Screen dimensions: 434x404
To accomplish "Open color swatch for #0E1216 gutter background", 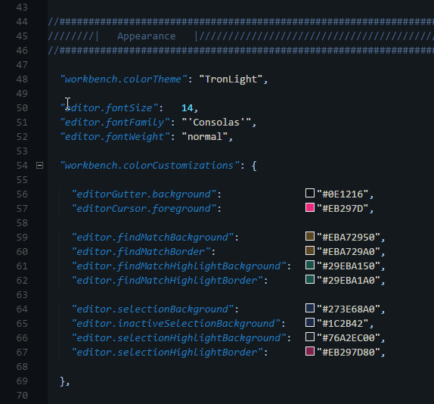I will pos(310,193).
